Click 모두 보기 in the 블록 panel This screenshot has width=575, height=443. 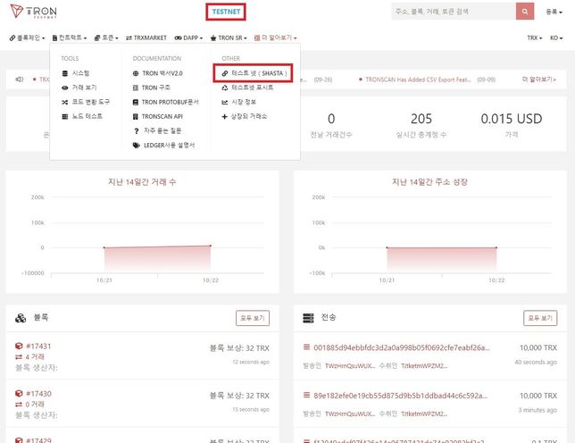[253, 318]
